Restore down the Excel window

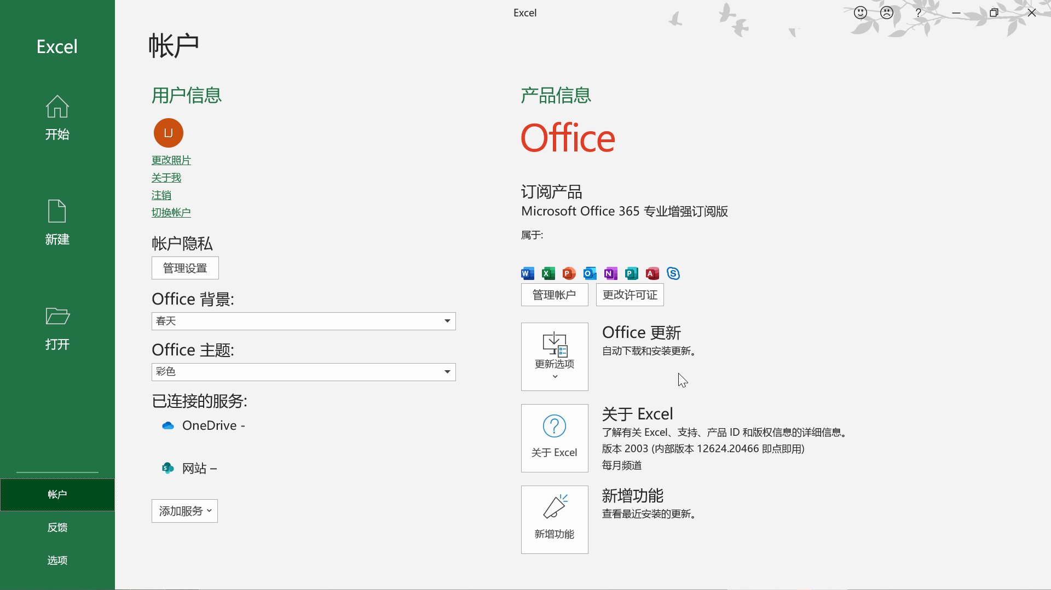point(994,13)
